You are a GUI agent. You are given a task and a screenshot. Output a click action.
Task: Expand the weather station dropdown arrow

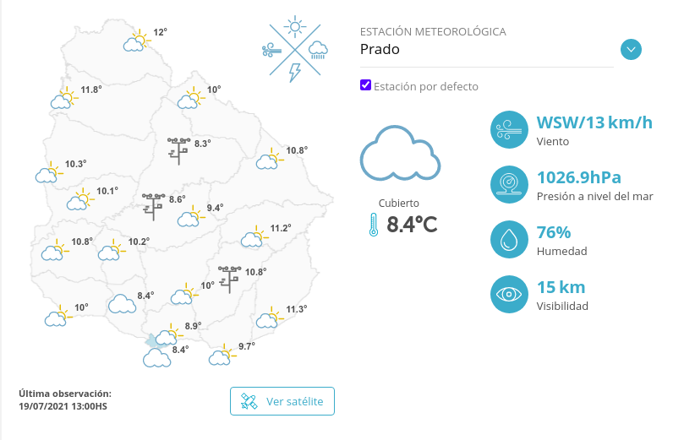click(x=631, y=49)
